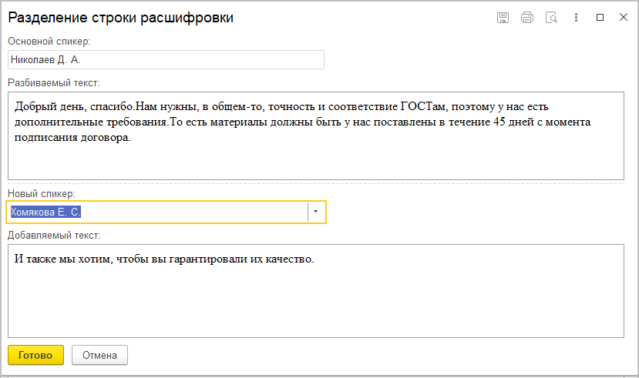
Task: Click the Разбиваемый текст label
Action: coord(54,82)
